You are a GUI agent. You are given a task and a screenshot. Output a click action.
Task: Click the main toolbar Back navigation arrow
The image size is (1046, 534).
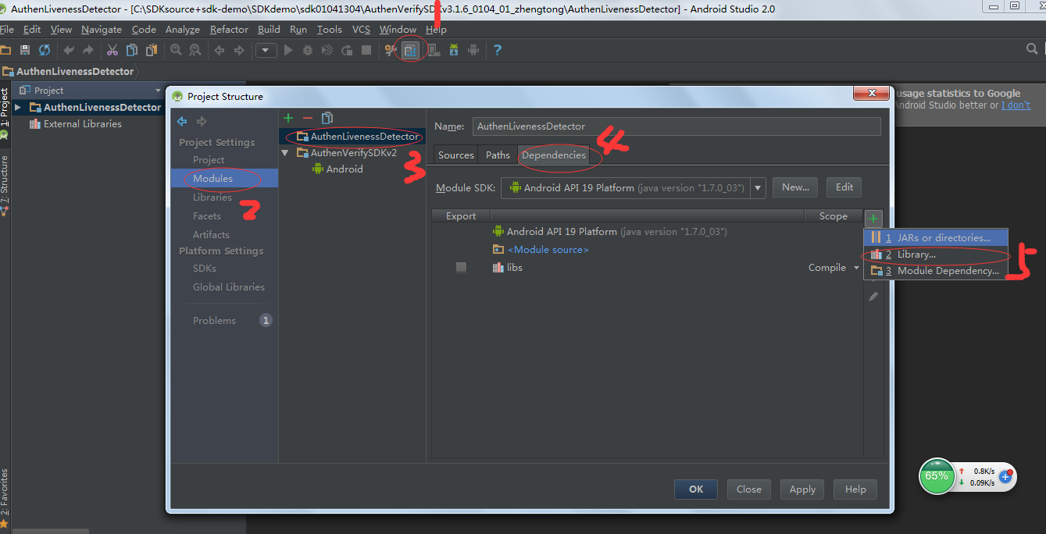220,50
